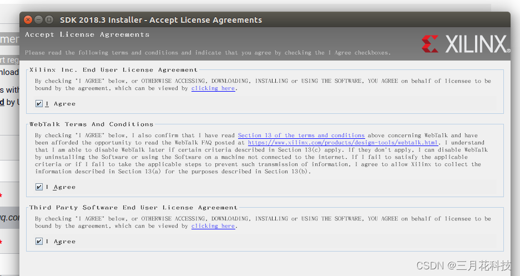Maximize the SDK Installer window
The image size is (520, 276).
coord(50,20)
